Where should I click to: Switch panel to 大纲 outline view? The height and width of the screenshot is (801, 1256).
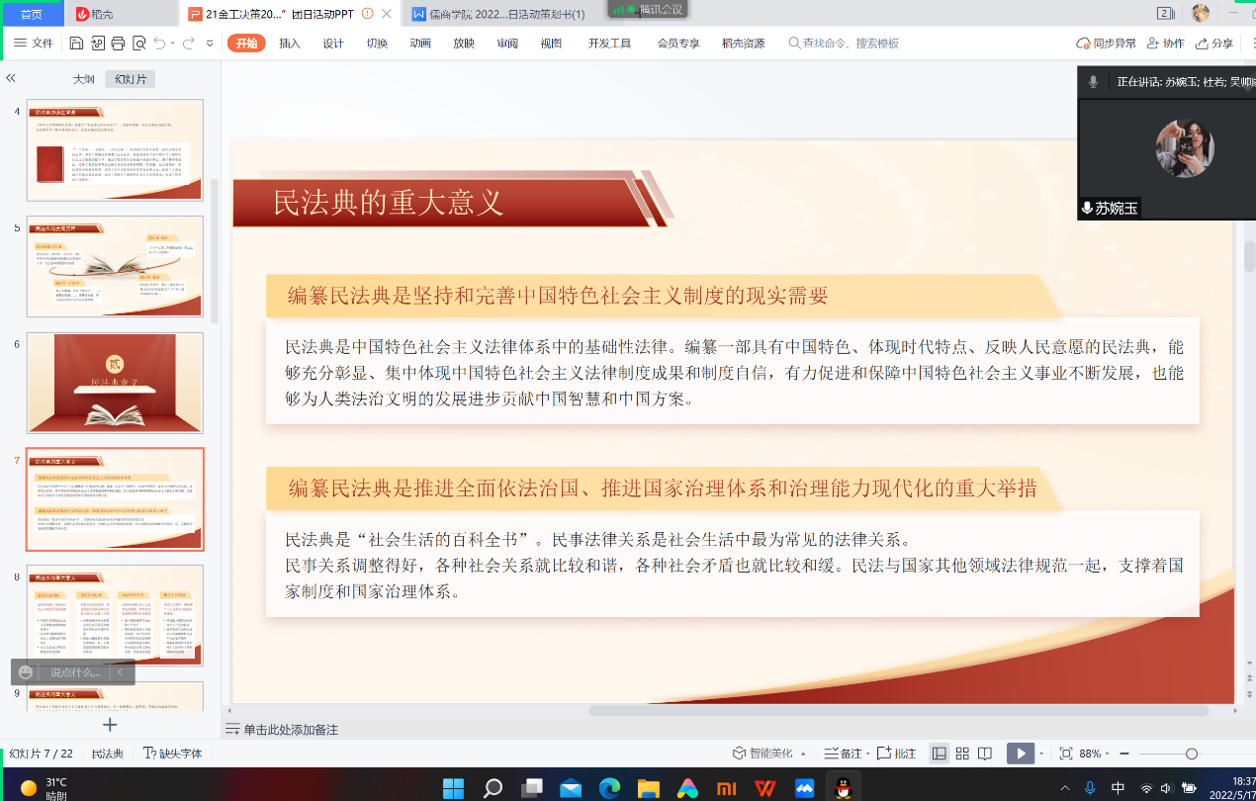point(84,79)
